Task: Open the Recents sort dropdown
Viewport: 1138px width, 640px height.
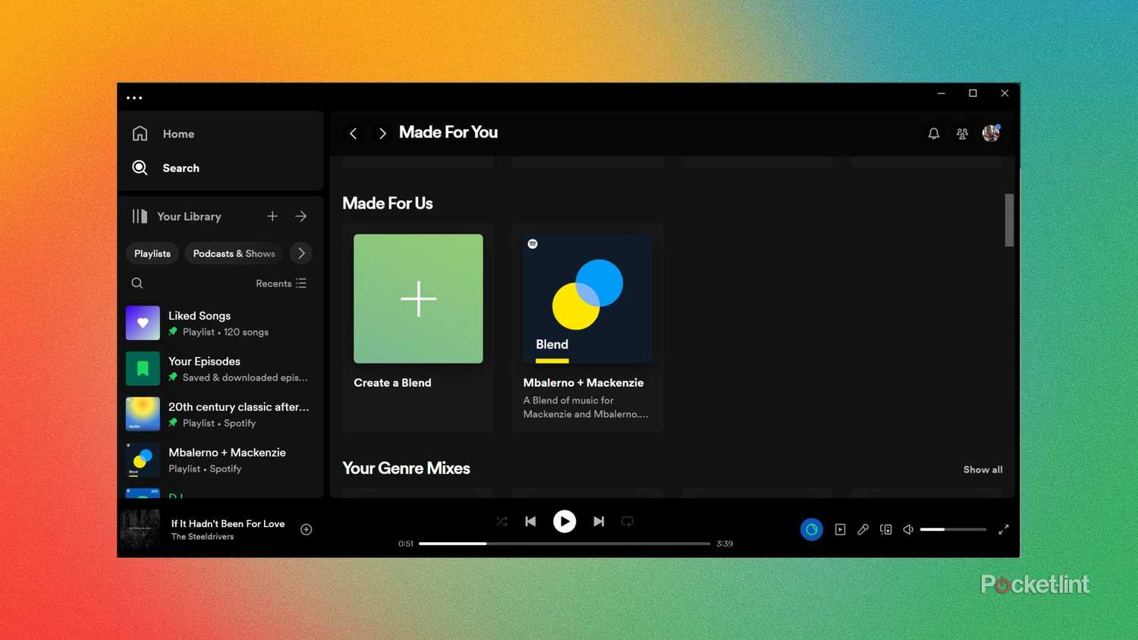Action: click(281, 283)
